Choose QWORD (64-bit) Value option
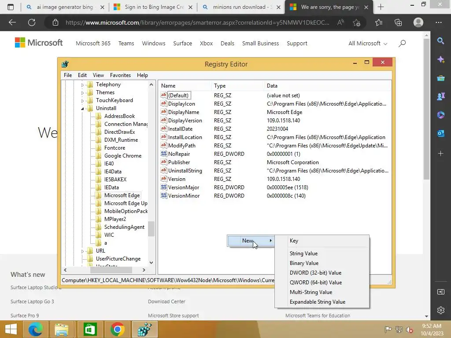This screenshot has height=338, width=451. click(x=322, y=283)
